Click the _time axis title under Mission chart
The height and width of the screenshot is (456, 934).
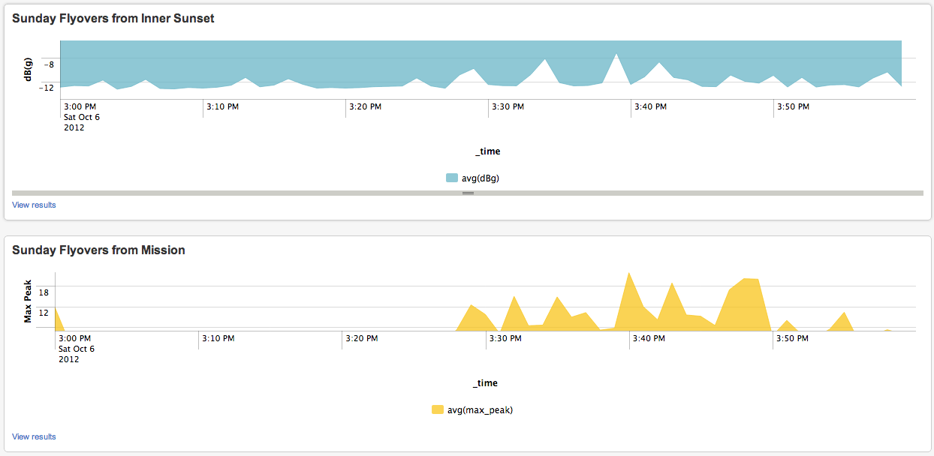pos(485,383)
